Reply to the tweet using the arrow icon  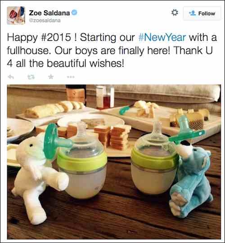tap(11, 77)
